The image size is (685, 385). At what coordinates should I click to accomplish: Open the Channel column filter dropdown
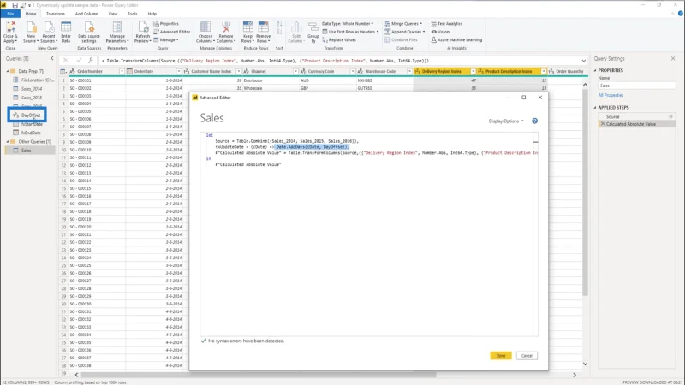tap(295, 71)
